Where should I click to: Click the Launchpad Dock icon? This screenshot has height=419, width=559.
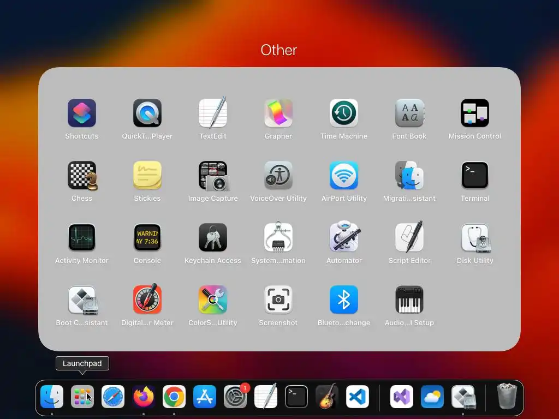pyautogui.click(x=82, y=397)
